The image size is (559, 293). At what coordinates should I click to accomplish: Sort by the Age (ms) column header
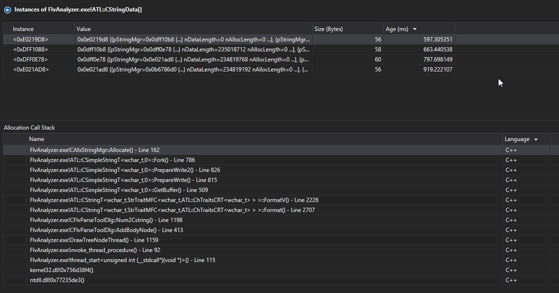[397, 29]
